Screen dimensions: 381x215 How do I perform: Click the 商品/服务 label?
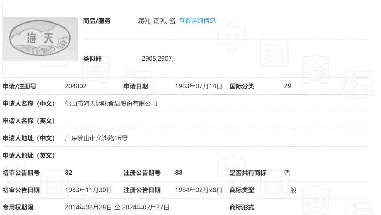tap(97, 21)
